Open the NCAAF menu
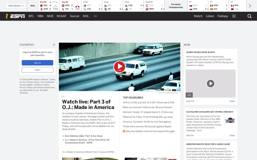 click(x=62, y=16)
